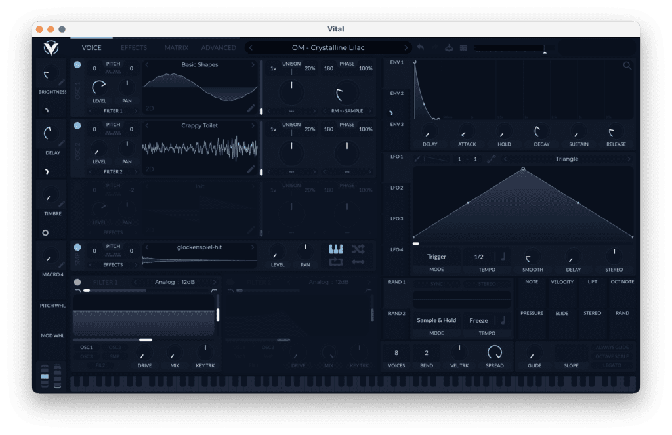Switch to the EFFECTS tab
Image resolution: width=672 pixels, height=435 pixels.
coord(134,48)
